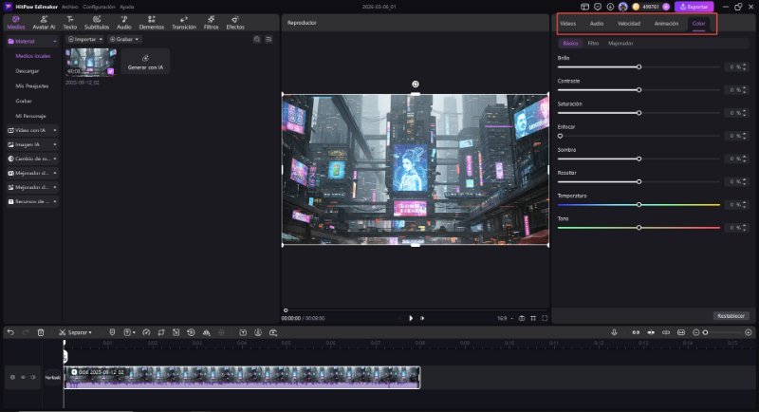
Task: Click the user avatar icon in title bar
Action: coord(623,7)
